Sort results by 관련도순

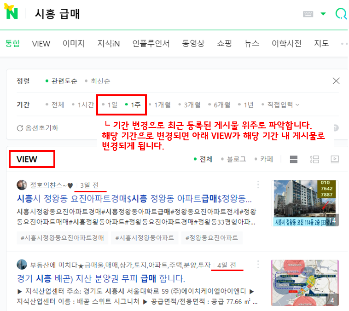coord(61,81)
